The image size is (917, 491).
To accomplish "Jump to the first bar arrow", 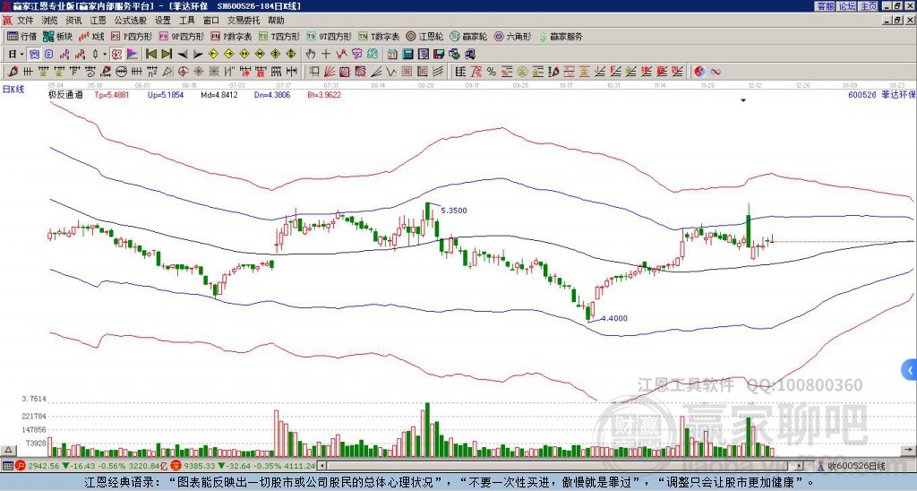I will click(150, 55).
